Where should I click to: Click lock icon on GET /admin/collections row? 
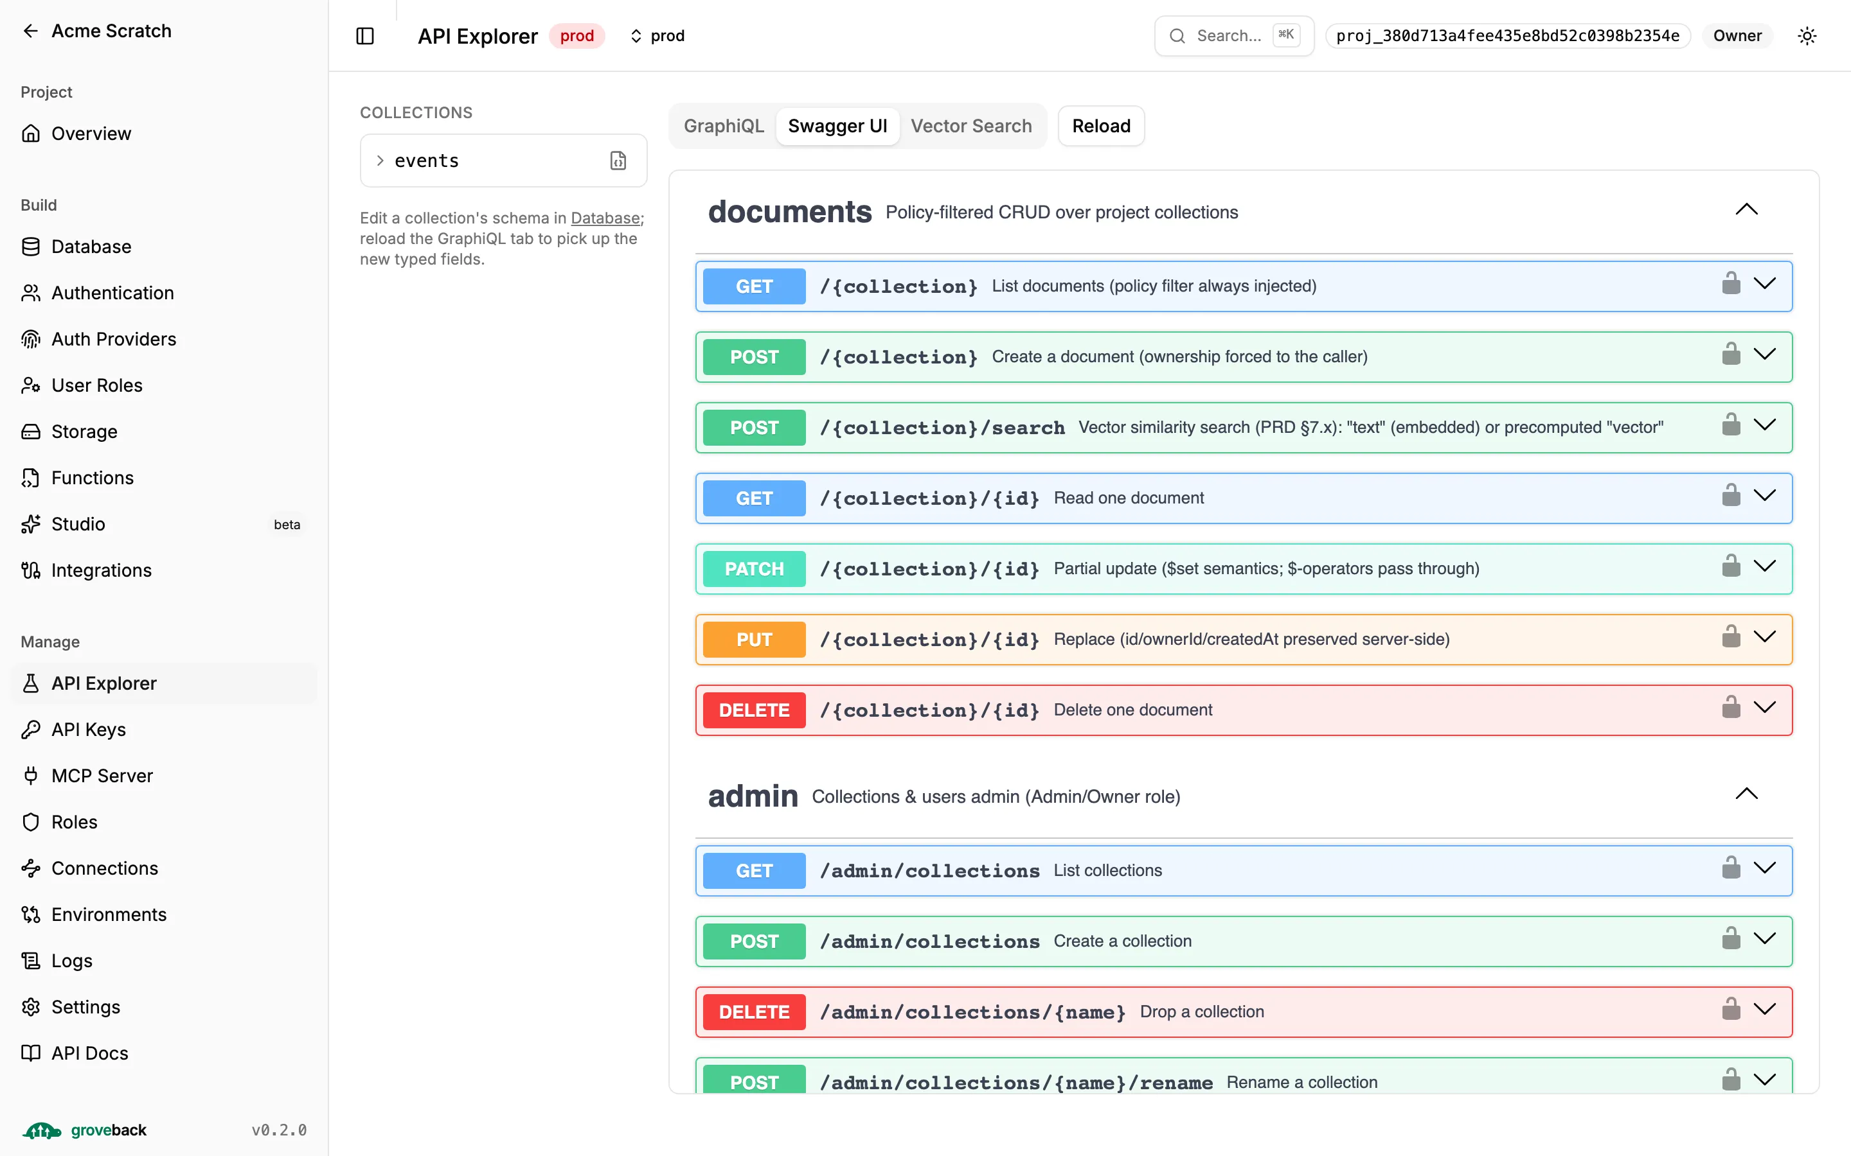[1731, 868]
